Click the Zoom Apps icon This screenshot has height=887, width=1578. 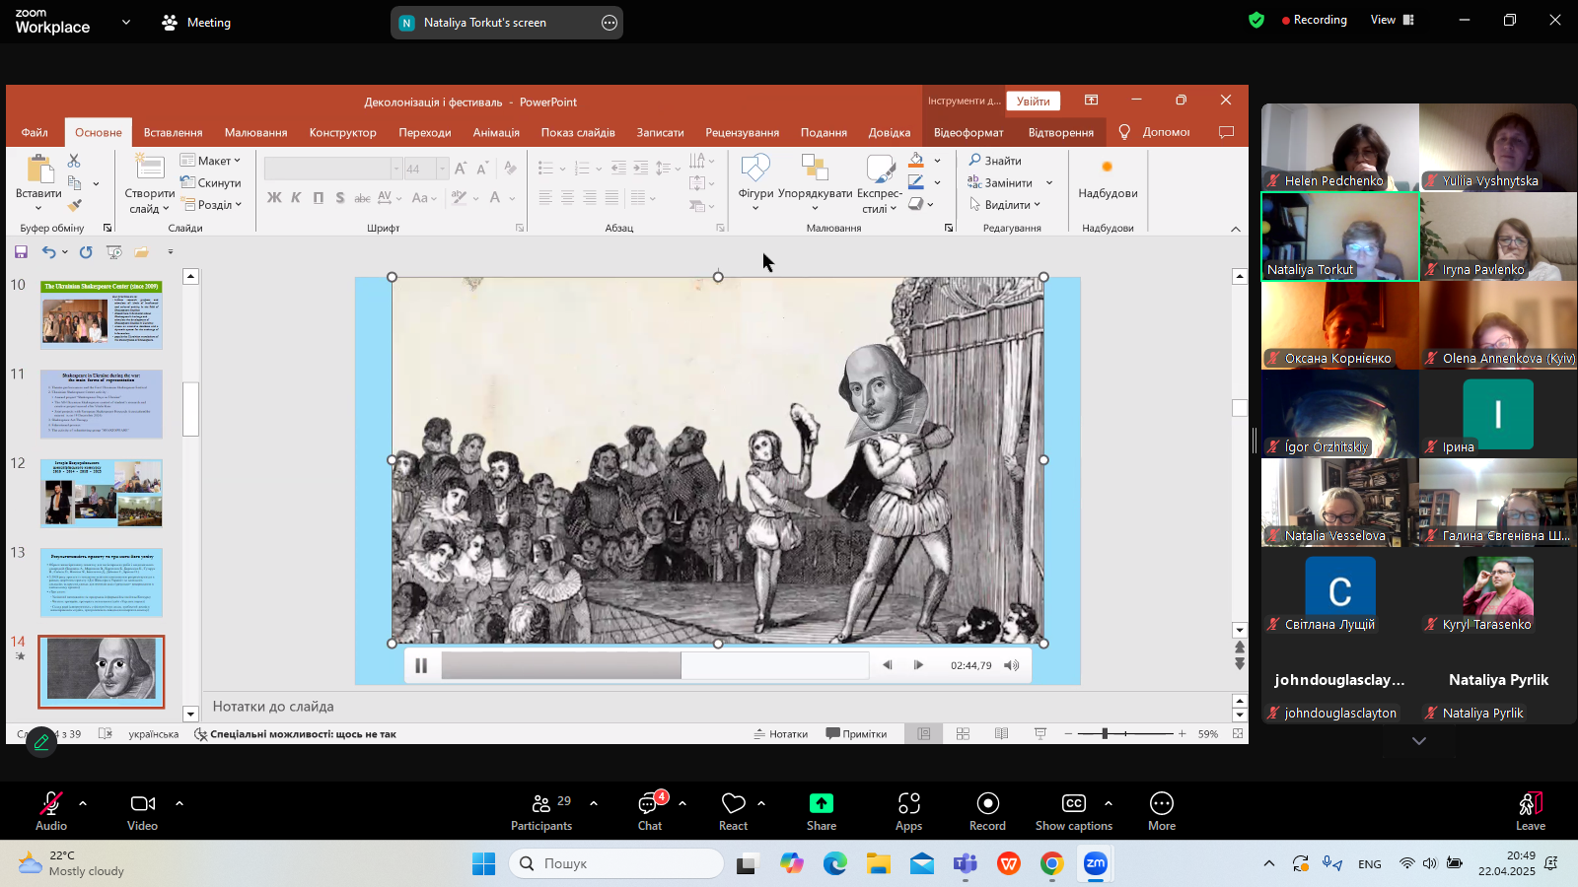point(908,804)
